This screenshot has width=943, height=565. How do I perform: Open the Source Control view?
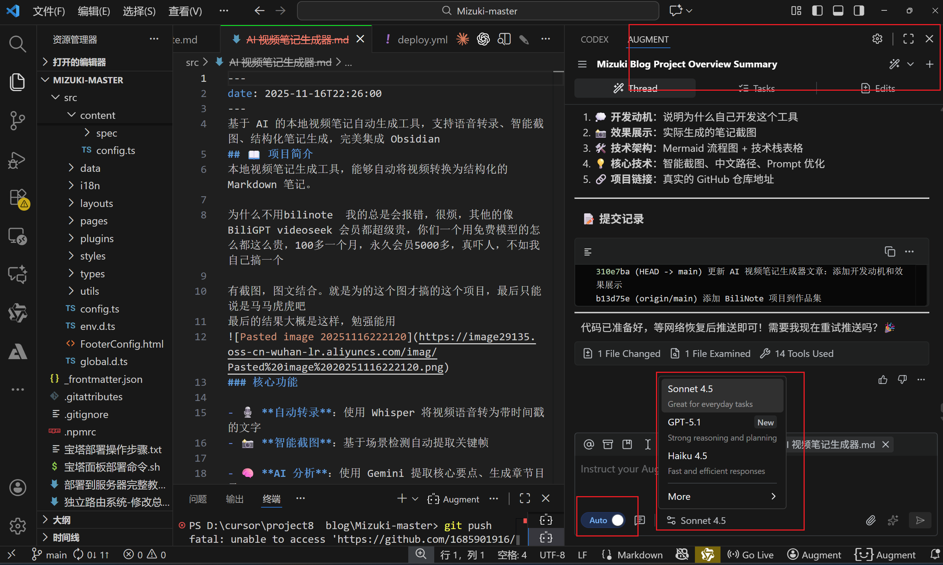coord(17,120)
